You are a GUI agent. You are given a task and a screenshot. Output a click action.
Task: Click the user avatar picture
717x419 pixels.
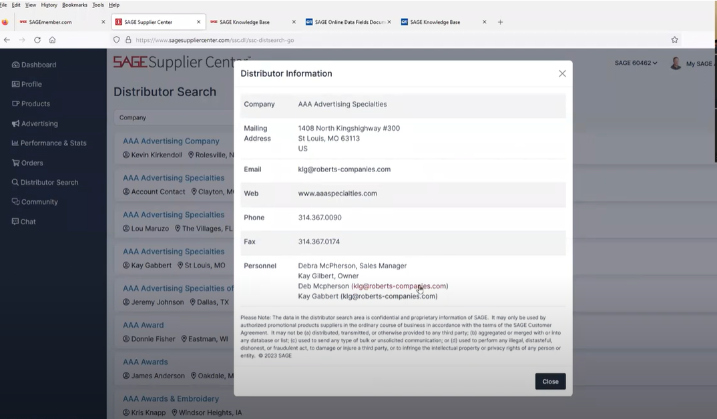pyautogui.click(x=676, y=63)
